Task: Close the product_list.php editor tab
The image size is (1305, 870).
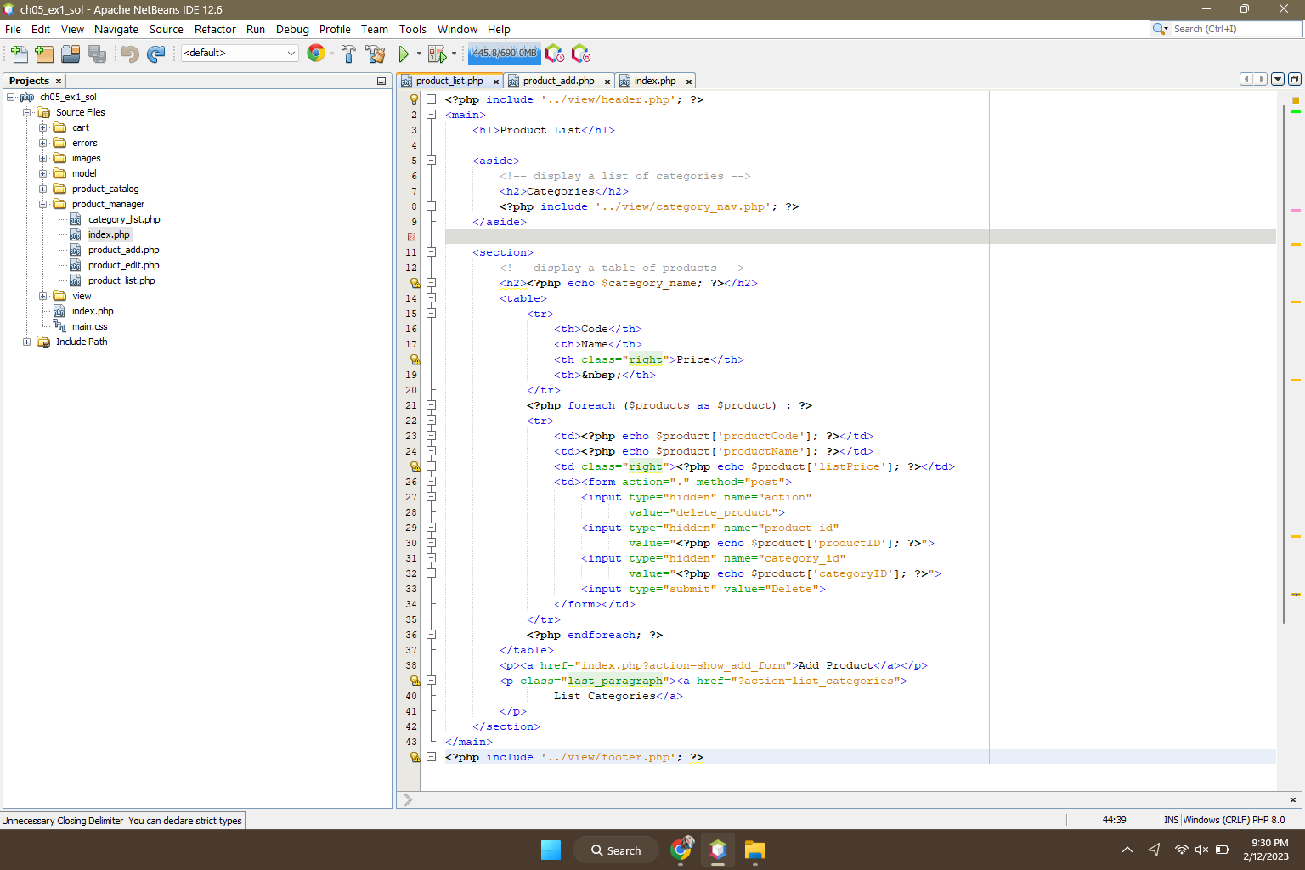Action: pyautogui.click(x=496, y=82)
